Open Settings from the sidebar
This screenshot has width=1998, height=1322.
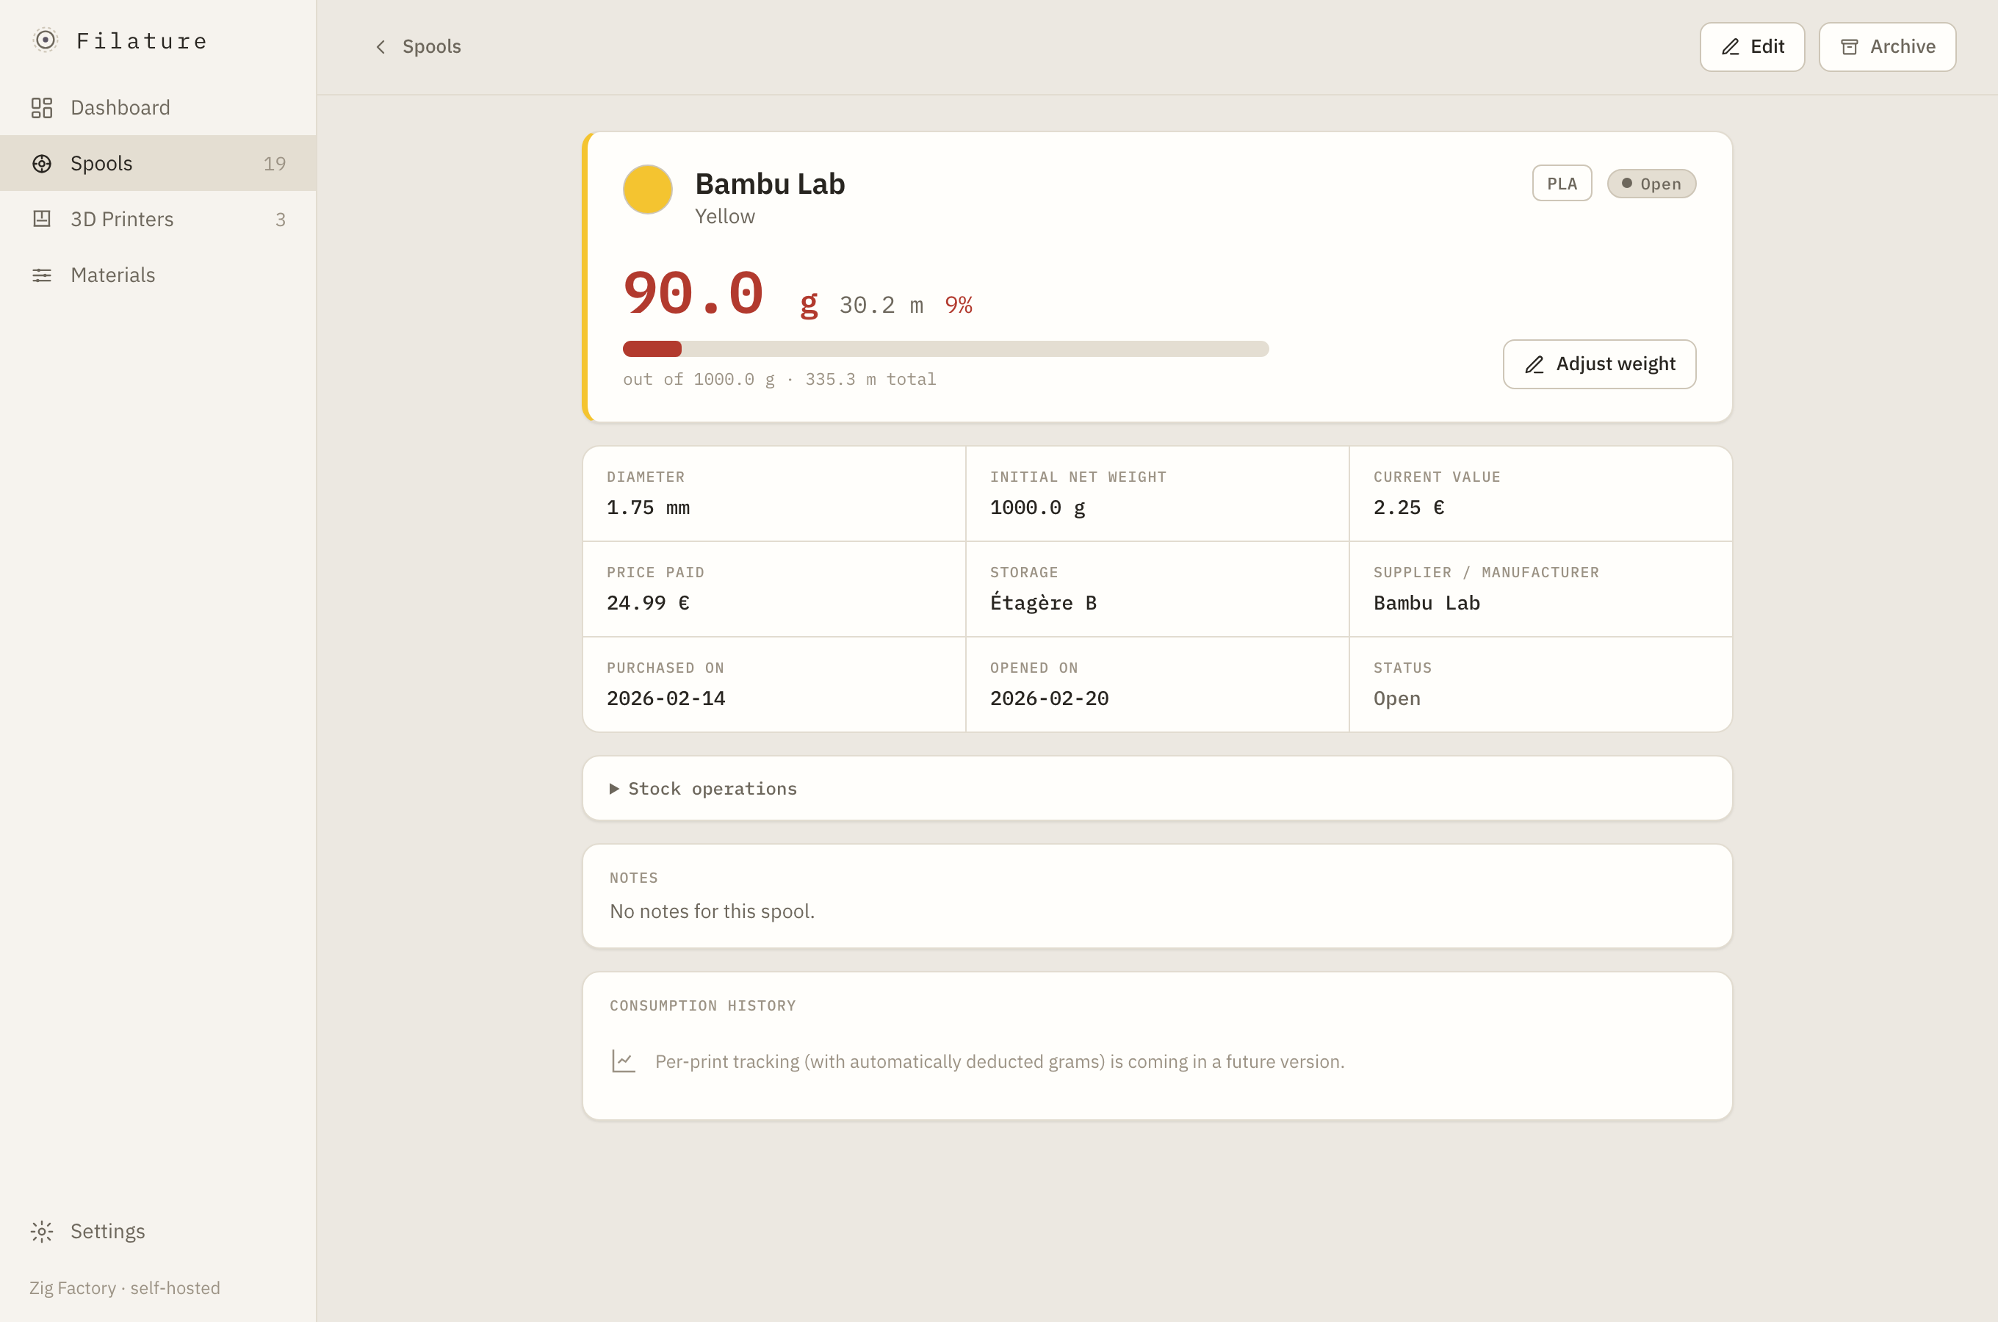click(159, 1232)
